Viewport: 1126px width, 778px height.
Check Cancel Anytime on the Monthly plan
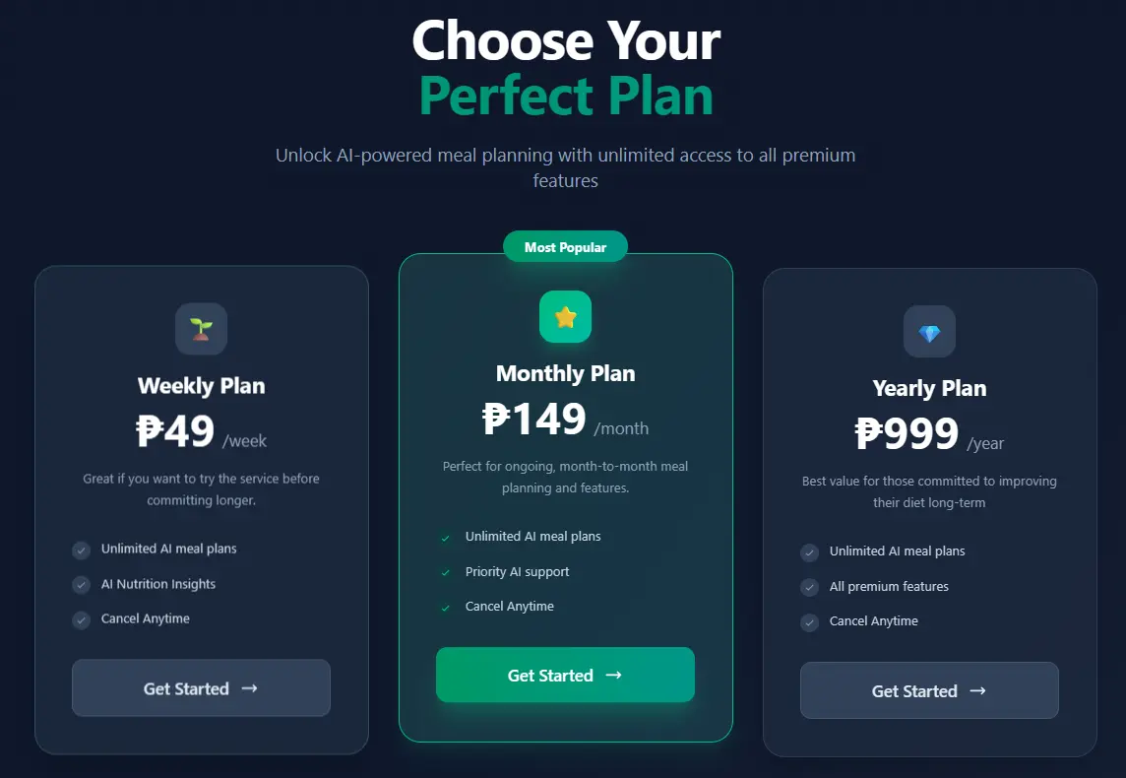tap(445, 608)
